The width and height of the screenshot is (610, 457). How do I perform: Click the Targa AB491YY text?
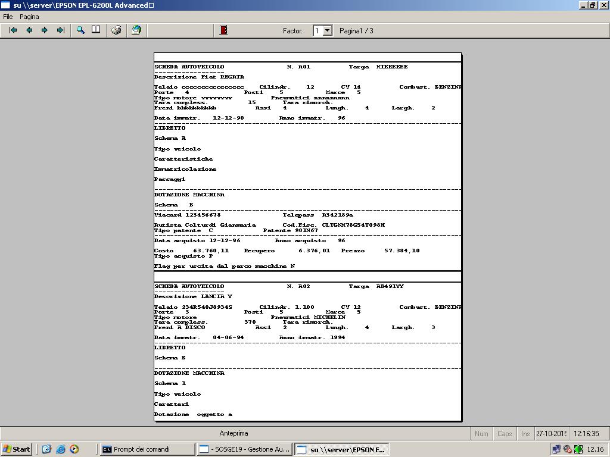(376, 286)
